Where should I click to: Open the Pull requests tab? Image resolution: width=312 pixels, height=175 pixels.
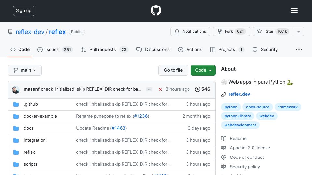click(105, 49)
